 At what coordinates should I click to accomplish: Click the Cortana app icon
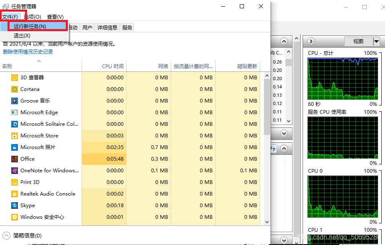(15, 89)
